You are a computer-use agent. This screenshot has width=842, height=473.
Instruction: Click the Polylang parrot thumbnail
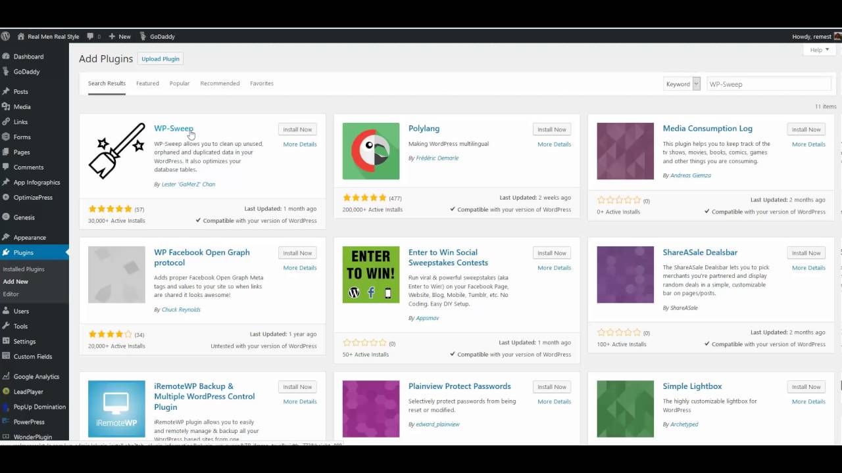371,151
